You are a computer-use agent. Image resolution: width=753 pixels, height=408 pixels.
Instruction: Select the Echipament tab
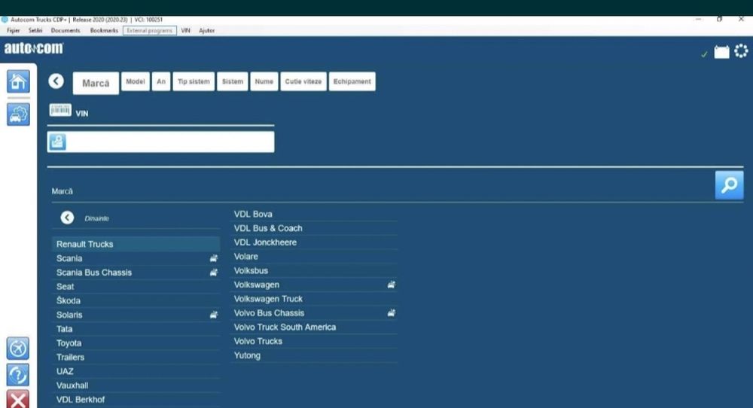click(352, 81)
